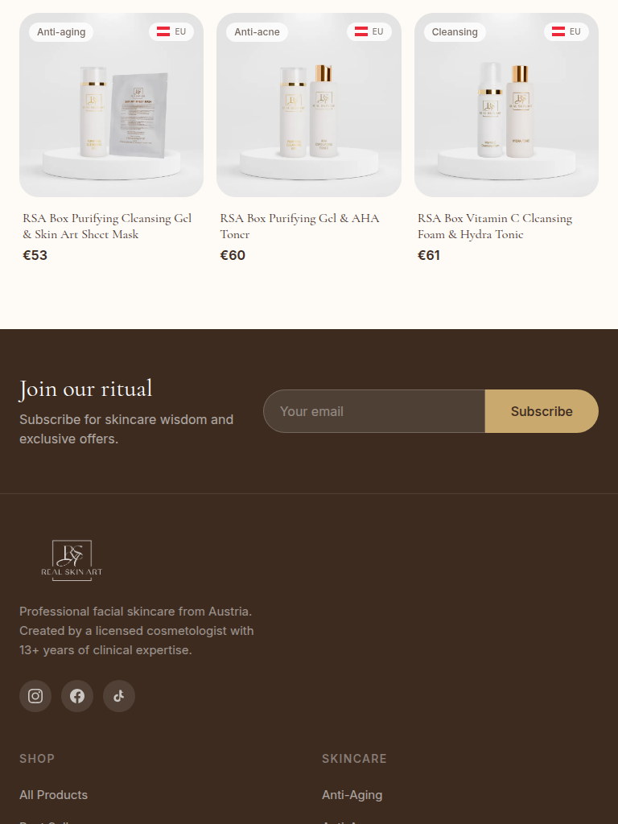Viewport: 618px width, 824px height.
Task: Click the EU flag badge on Cleansing product
Action: coord(566,31)
